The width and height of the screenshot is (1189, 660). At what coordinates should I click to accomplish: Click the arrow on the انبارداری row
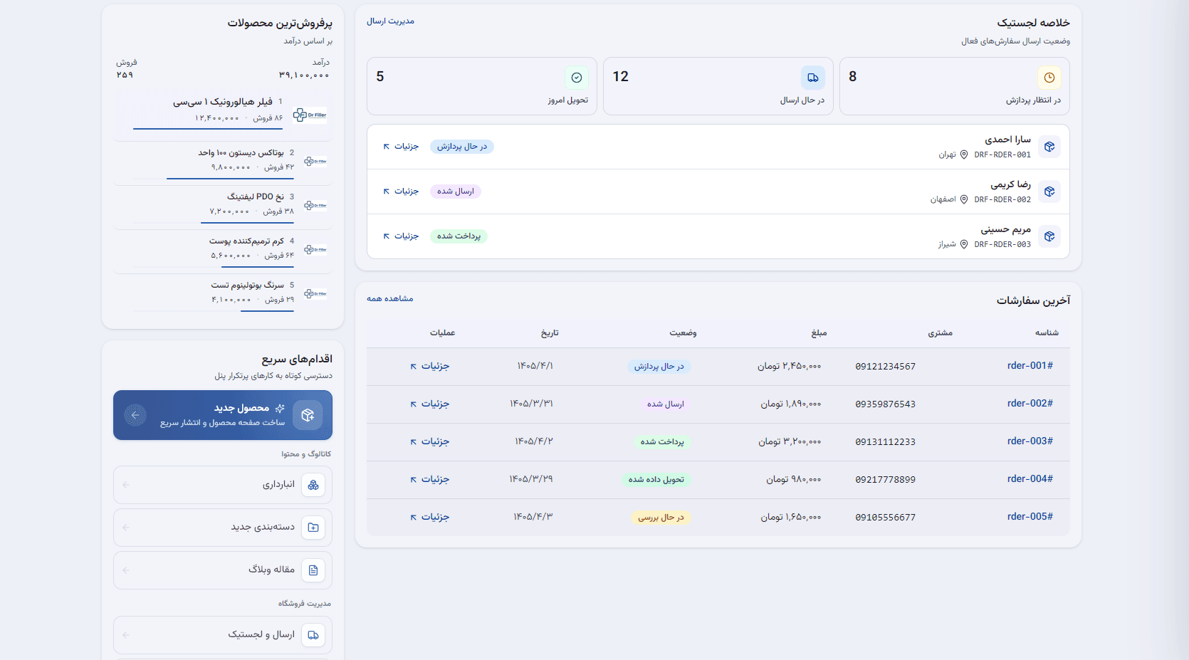pyautogui.click(x=126, y=485)
